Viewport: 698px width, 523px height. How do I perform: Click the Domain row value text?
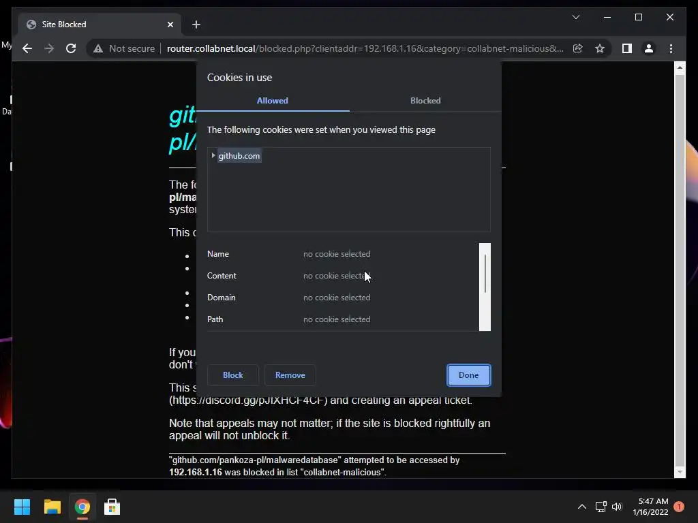tap(337, 298)
